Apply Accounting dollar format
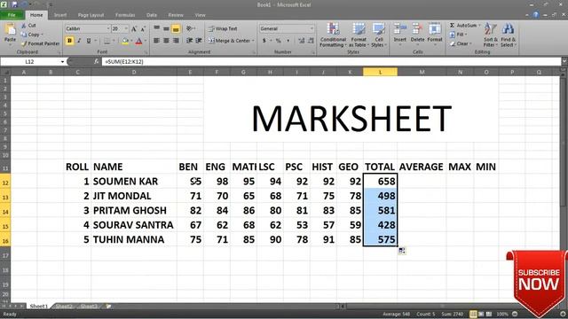The image size is (568, 319). point(264,41)
